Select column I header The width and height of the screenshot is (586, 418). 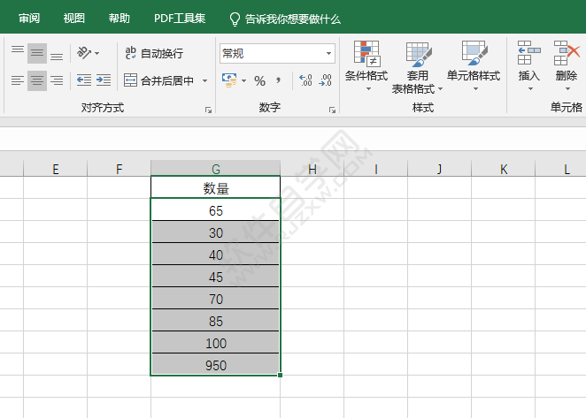click(375, 169)
